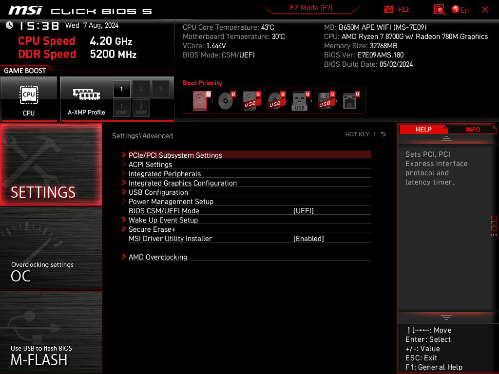Close the BIOS with the X button
This screenshot has height=374, width=499.
[485, 10]
